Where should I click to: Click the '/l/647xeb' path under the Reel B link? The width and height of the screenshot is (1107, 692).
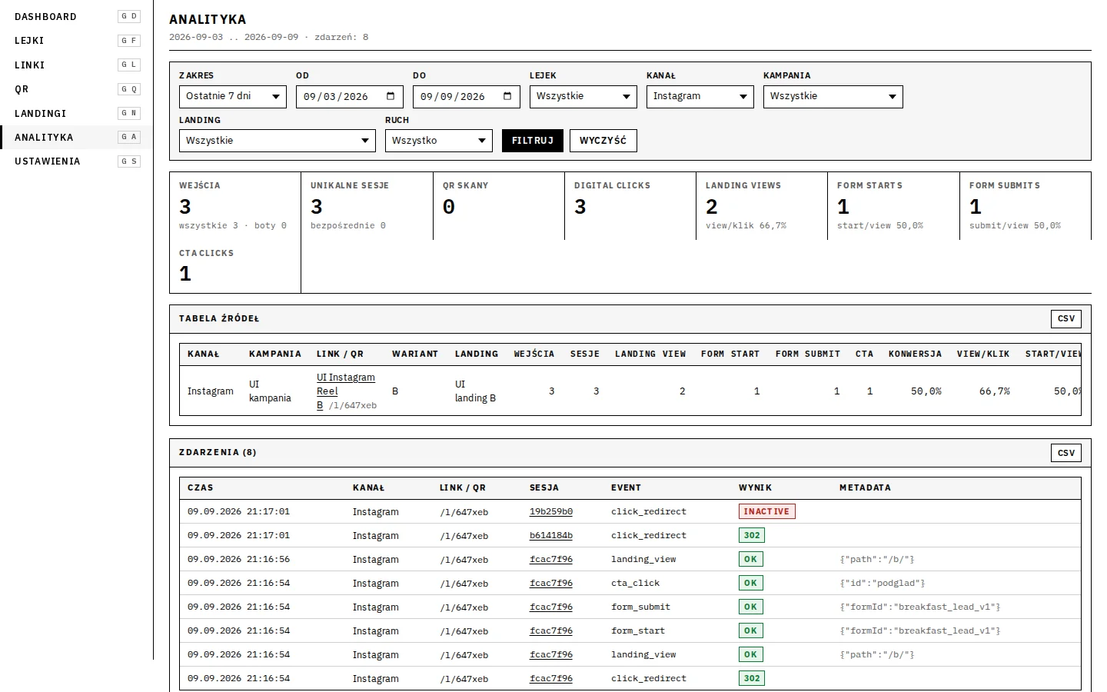pyautogui.click(x=353, y=406)
